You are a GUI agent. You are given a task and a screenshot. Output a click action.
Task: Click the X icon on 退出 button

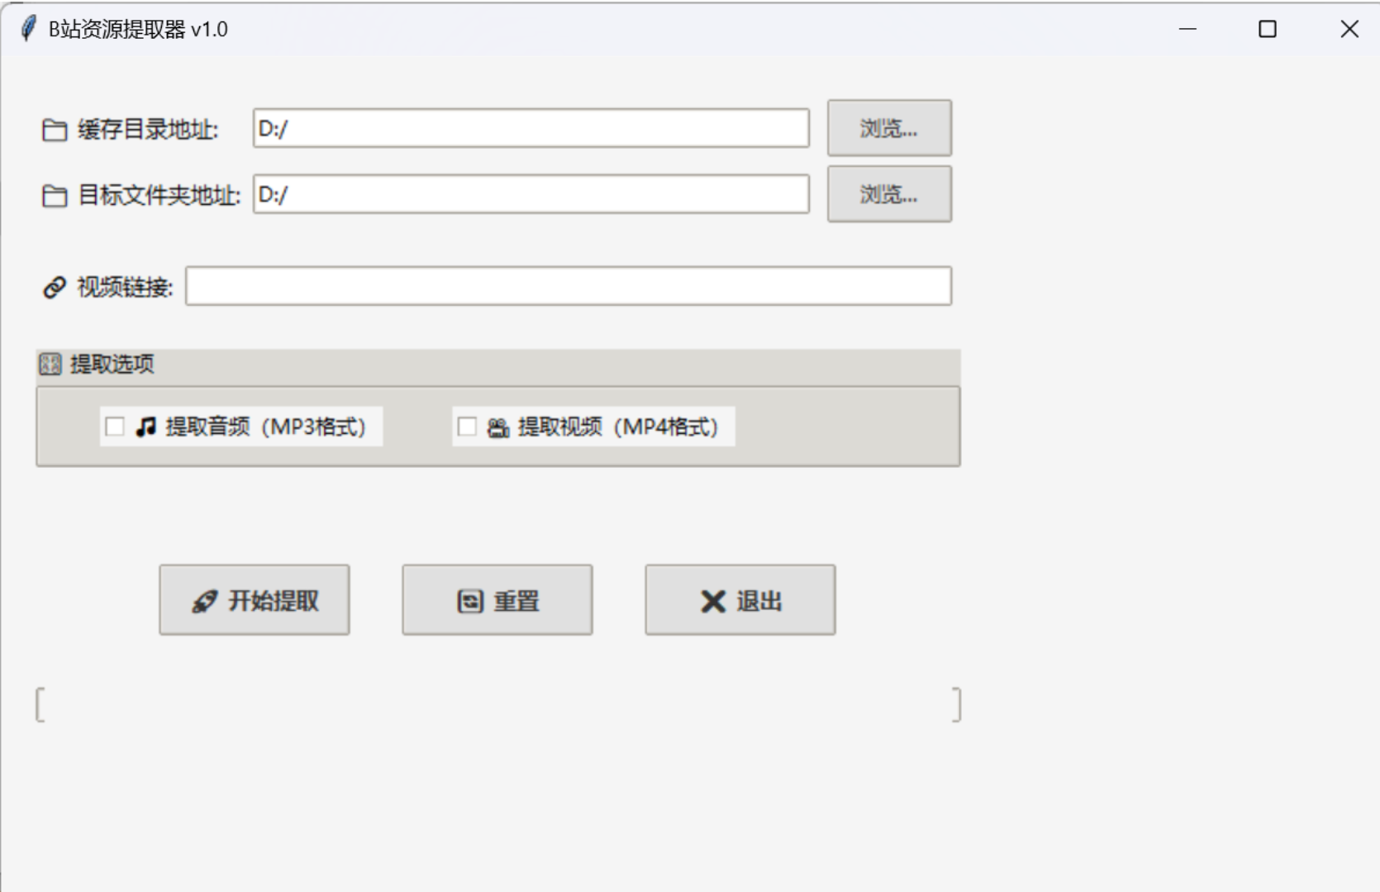tap(713, 602)
